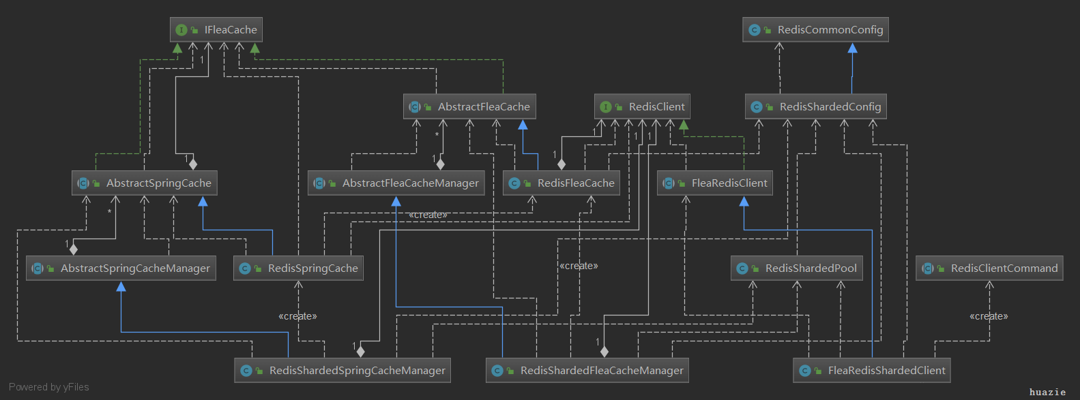Viewport: 1080px width, 400px height.
Task: Click the huazie watermark text
Action: 1047,392
